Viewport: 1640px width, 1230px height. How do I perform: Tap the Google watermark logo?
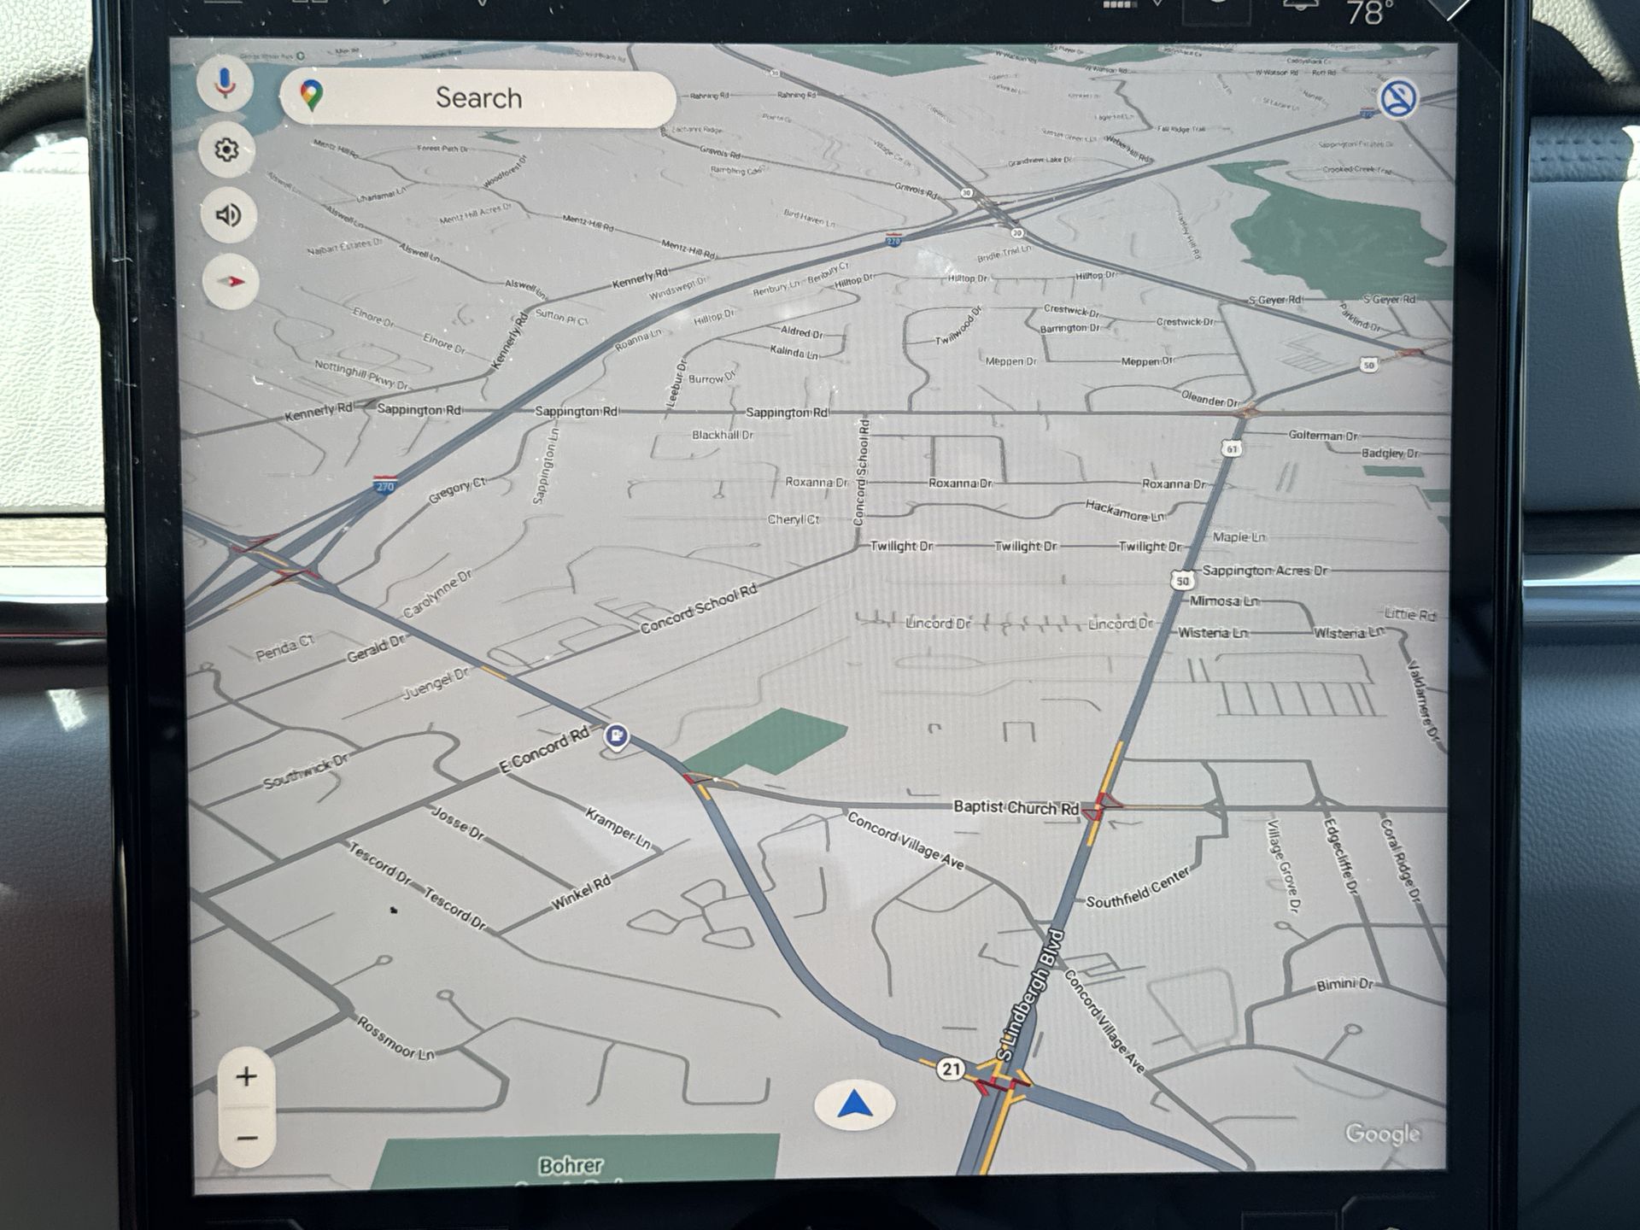[x=1382, y=1133]
